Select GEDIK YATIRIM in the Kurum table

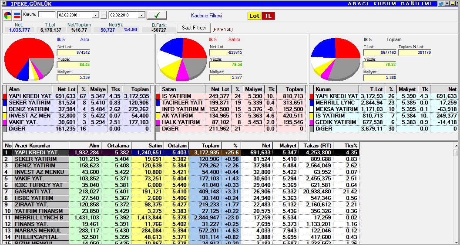click(x=384, y=122)
